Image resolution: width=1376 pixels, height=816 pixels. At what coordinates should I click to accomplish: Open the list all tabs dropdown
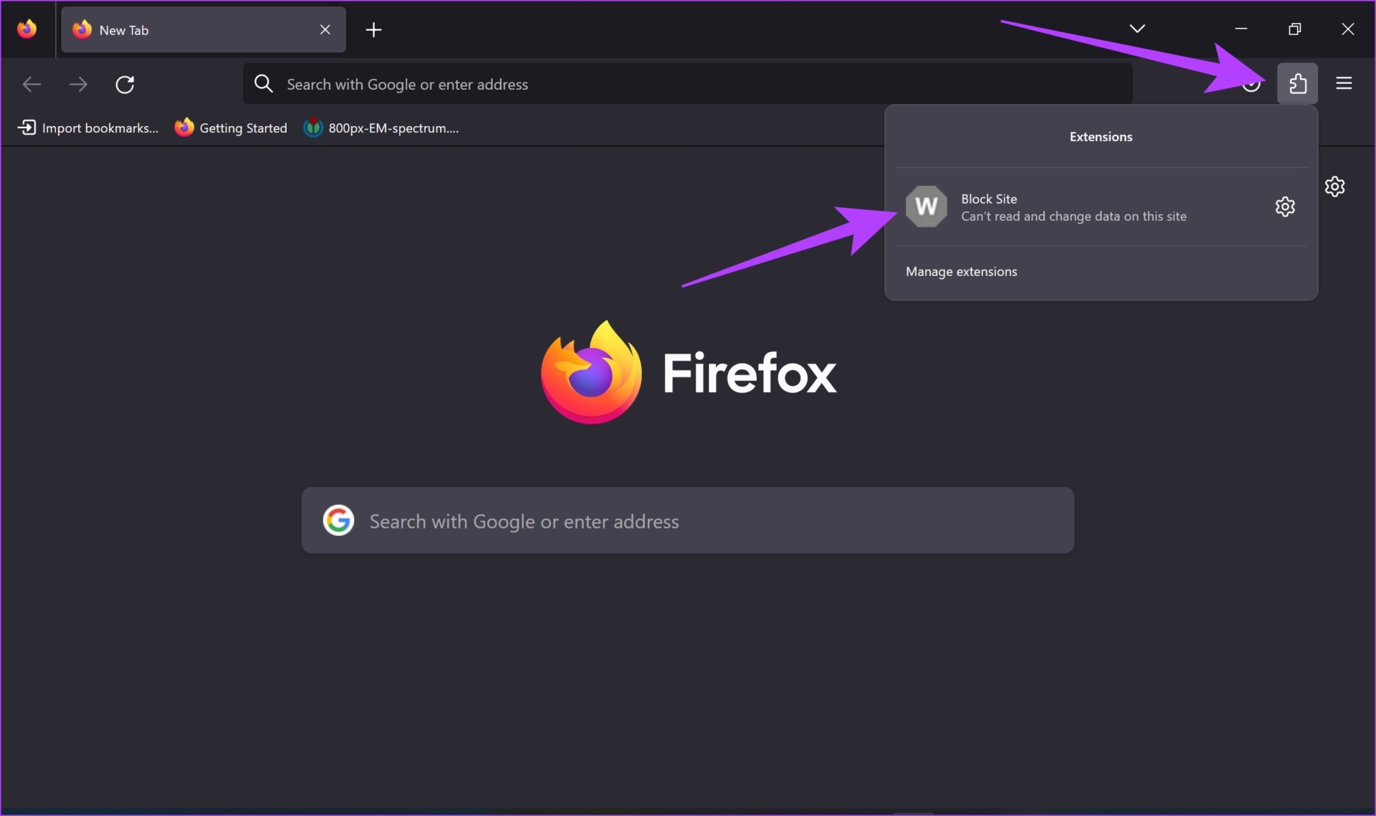(1137, 29)
